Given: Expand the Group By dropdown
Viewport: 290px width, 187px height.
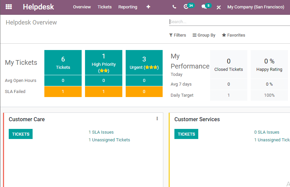Looking at the screenshot, I should (204, 35).
